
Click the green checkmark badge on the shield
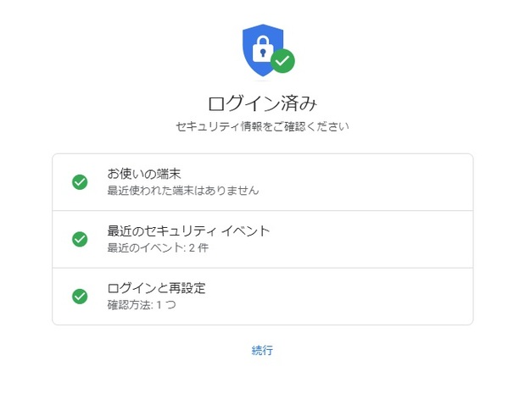coord(282,60)
